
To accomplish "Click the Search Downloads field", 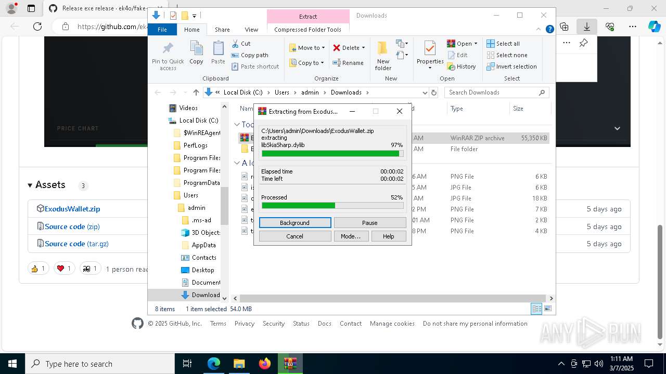I will click(497, 92).
